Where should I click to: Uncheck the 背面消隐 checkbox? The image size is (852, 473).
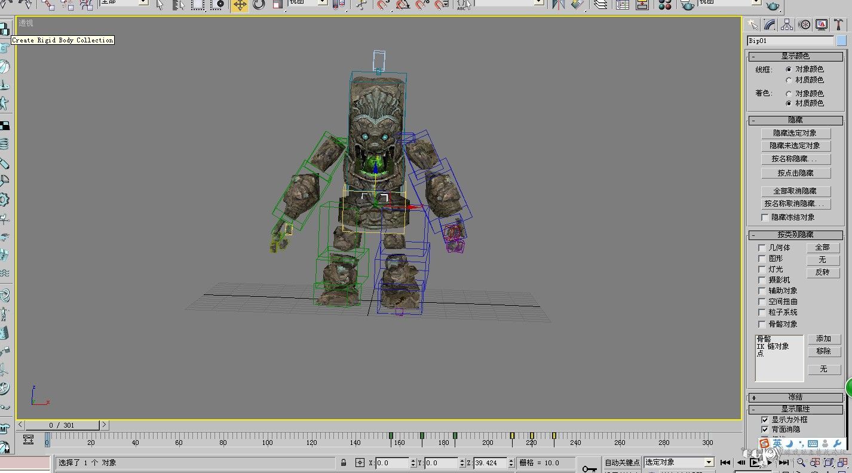click(x=765, y=429)
